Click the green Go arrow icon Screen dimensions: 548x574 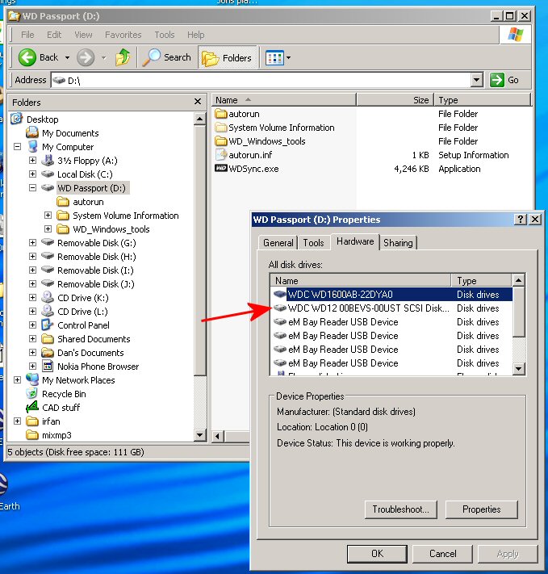(x=496, y=80)
